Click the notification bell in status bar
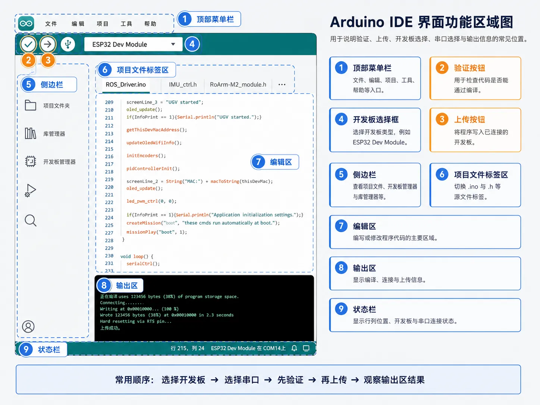The image size is (540, 405). pos(294,348)
